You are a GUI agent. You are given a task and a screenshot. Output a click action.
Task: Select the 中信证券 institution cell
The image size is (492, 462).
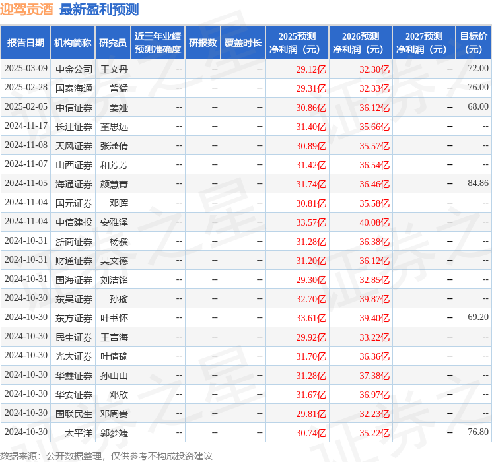(74, 108)
